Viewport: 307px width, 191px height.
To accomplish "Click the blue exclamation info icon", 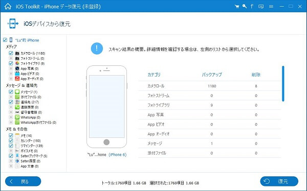I will click(97, 49).
